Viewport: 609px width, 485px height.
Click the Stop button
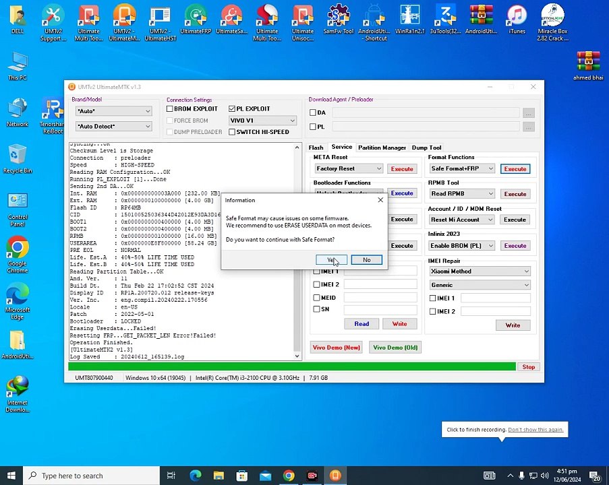point(528,366)
